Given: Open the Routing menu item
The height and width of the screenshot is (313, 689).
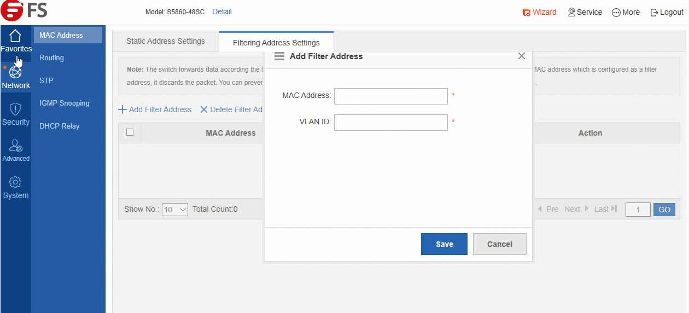Looking at the screenshot, I should click(51, 57).
